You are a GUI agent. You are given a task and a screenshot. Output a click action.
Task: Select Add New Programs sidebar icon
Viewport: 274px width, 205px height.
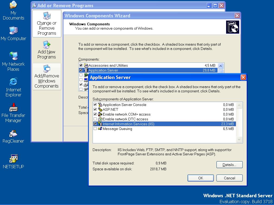tap(47, 50)
